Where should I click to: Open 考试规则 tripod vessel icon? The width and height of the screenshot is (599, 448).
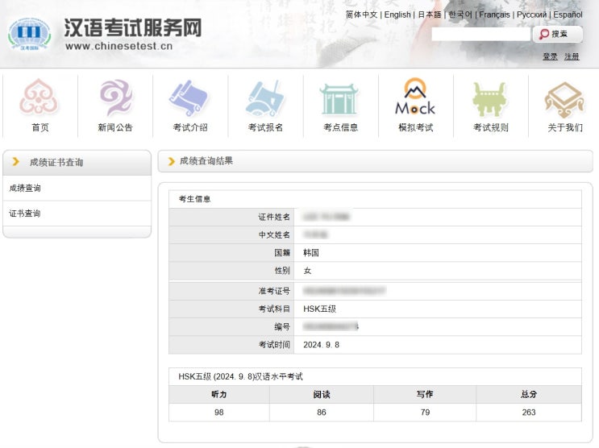point(489,99)
